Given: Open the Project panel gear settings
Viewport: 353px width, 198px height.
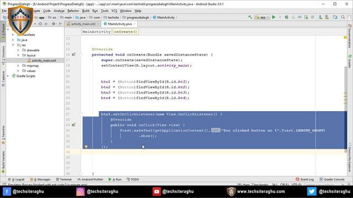Looking at the screenshot, I should (x=54, y=24).
